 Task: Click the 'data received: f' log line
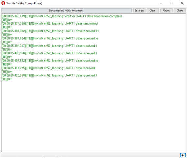pos(49,75)
